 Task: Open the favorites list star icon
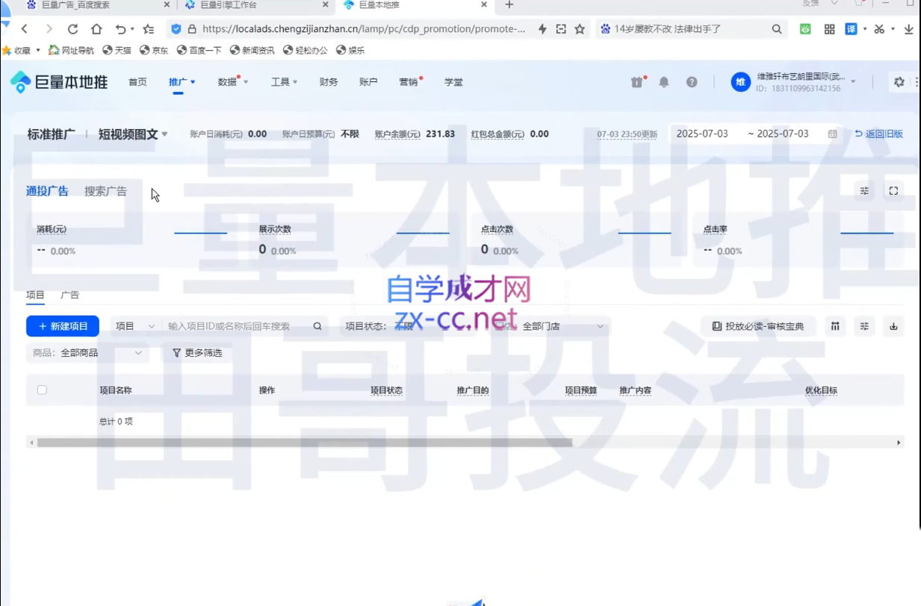click(x=148, y=29)
